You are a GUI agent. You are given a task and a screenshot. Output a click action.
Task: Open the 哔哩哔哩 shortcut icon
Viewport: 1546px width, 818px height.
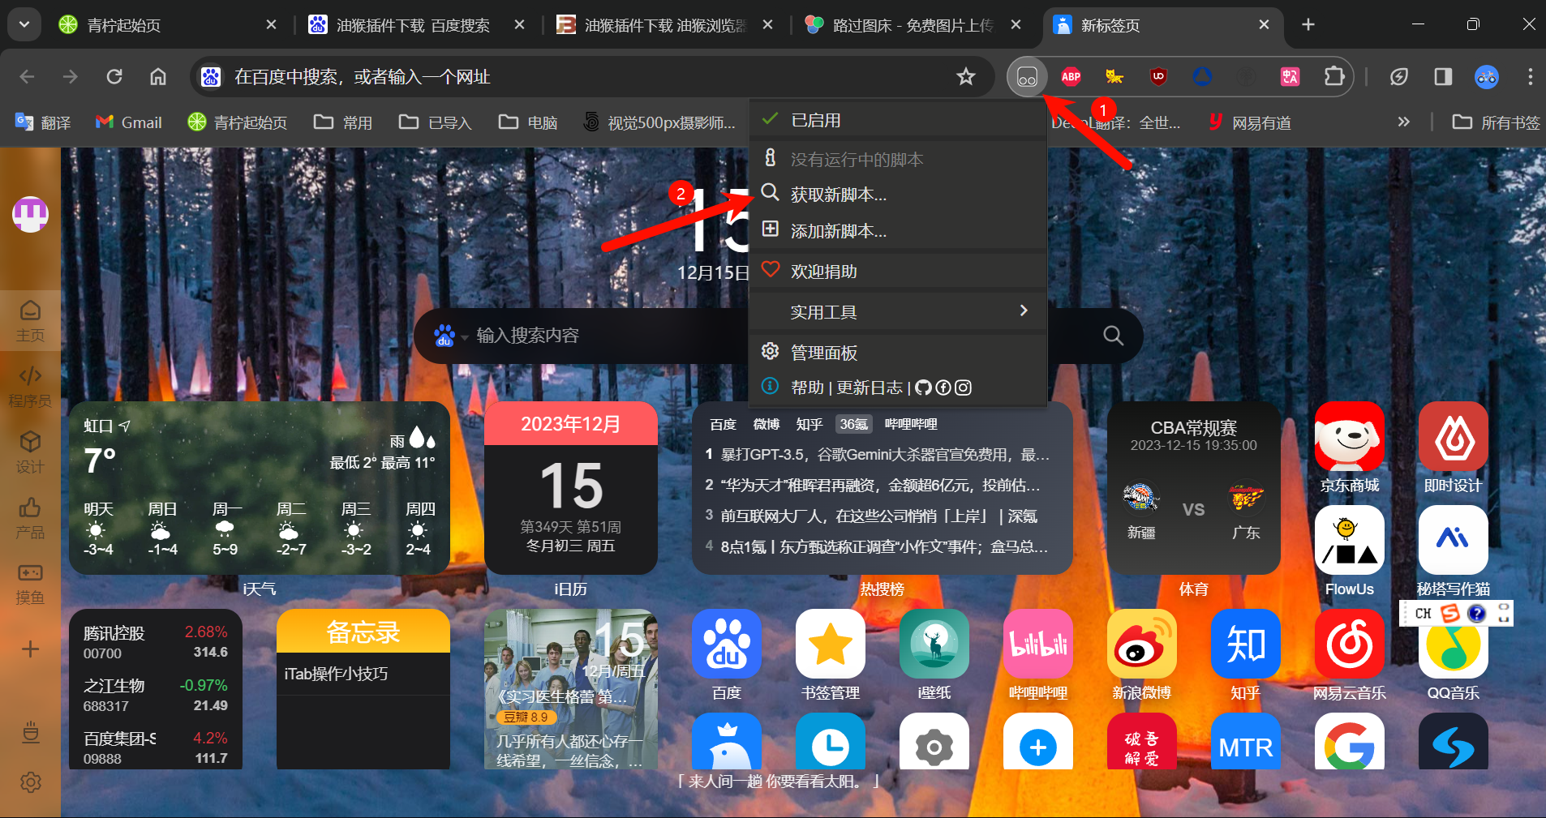(x=1038, y=645)
